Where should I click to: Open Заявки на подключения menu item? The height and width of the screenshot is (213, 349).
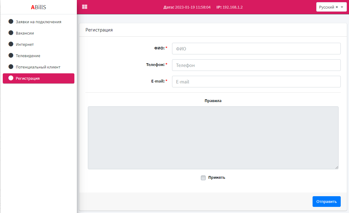coord(39,22)
